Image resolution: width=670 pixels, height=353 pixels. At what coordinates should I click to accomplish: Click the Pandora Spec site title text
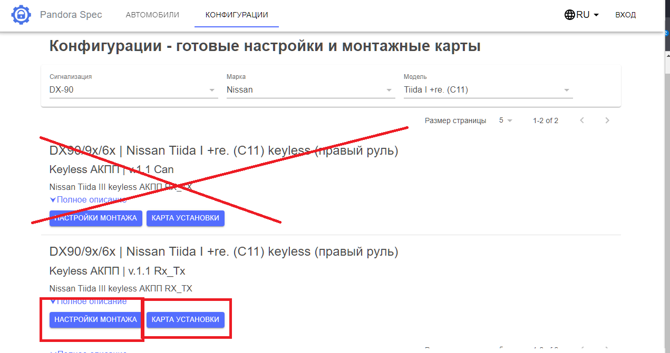(71, 15)
